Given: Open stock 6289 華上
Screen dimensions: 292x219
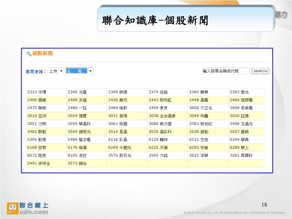Looking at the screenshot, I should [239, 147].
